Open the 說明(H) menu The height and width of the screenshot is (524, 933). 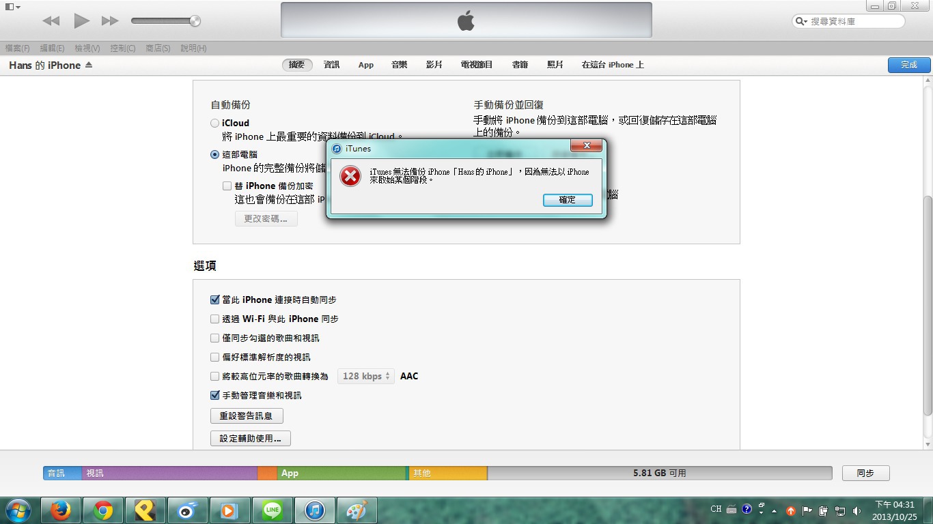193,48
